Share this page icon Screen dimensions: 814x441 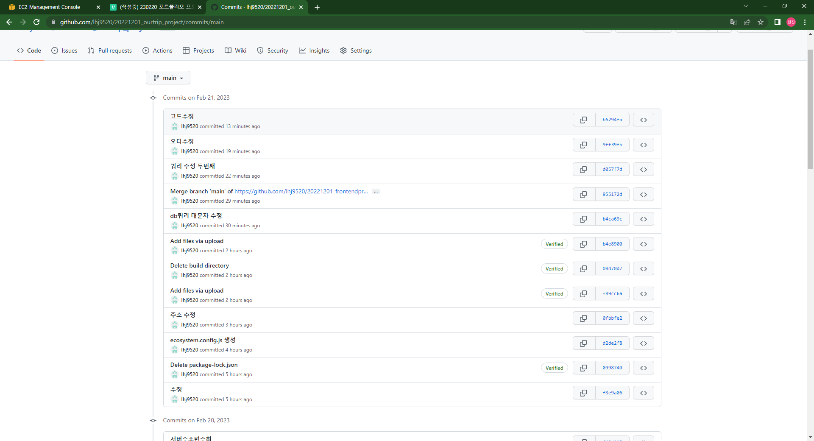pyautogui.click(x=747, y=22)
